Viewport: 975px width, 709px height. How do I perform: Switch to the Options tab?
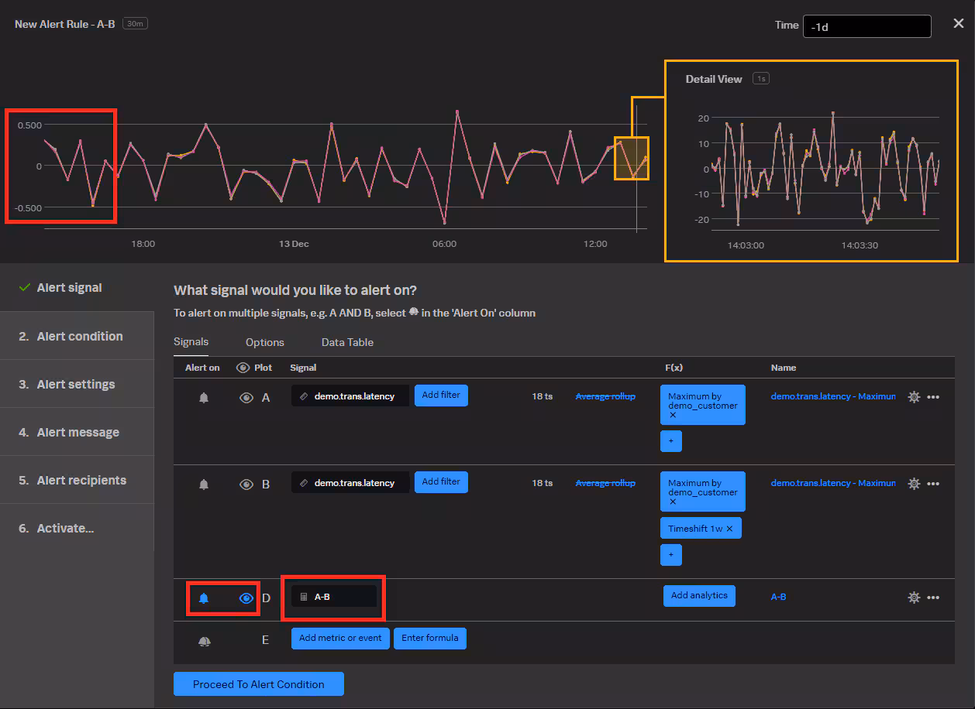pos(265,342)
